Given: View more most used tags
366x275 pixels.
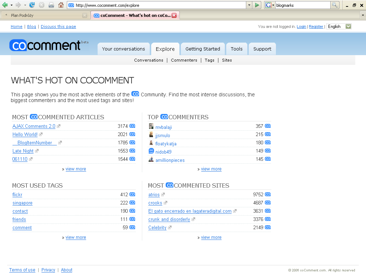Looking at the screenshot, I should pos(76,237).
